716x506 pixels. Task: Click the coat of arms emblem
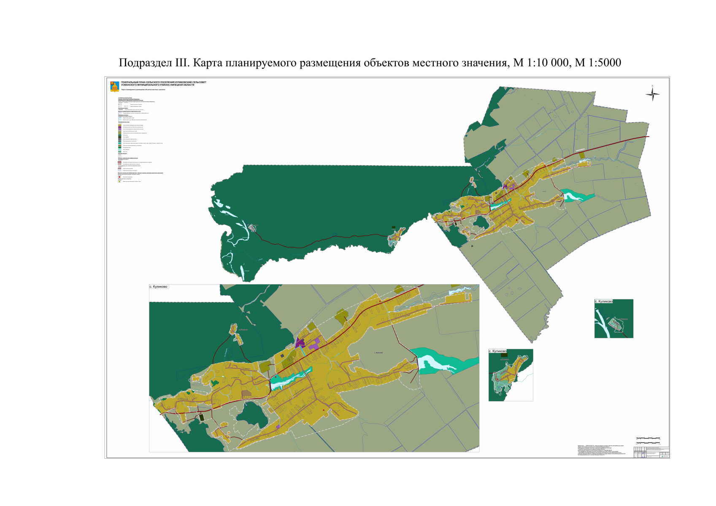[114, 86]
